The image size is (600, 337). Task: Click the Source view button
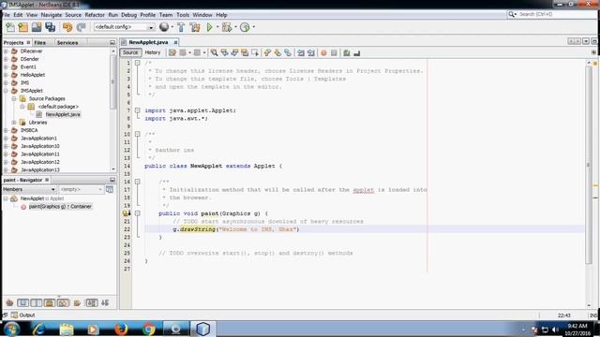[x=130, y=52]
